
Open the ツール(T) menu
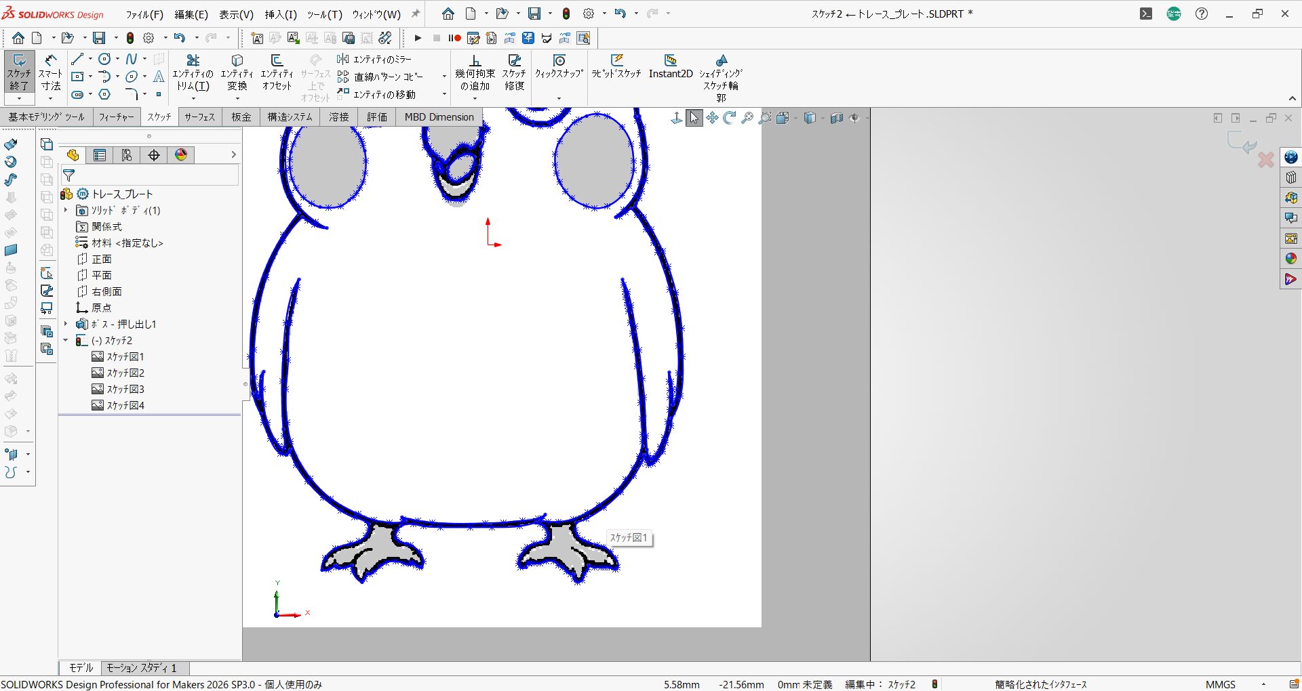tap(325, 14)
